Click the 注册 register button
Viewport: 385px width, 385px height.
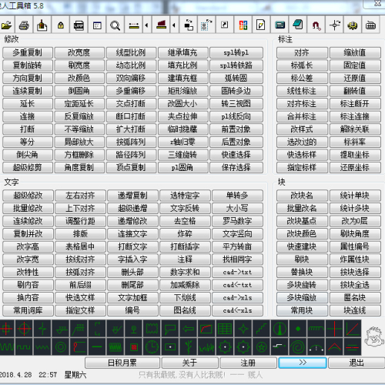[x=248, y=363]
